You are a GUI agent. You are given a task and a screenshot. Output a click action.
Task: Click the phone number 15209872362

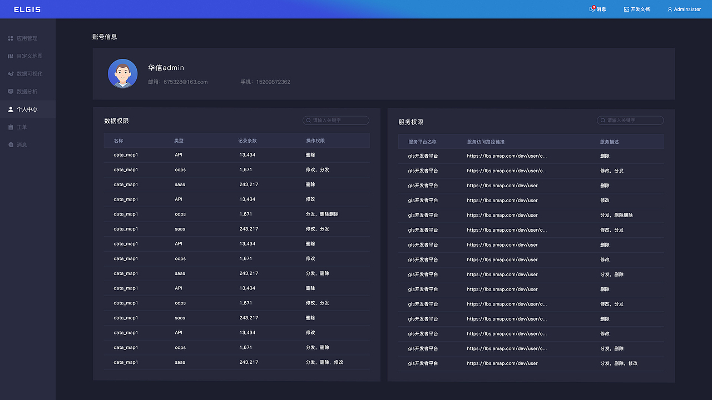pos(273,82)
